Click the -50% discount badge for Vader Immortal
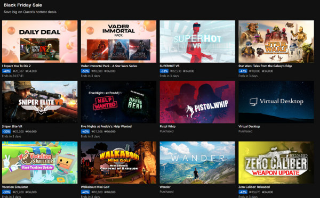The image size is (320, 198). click(85, 71)
